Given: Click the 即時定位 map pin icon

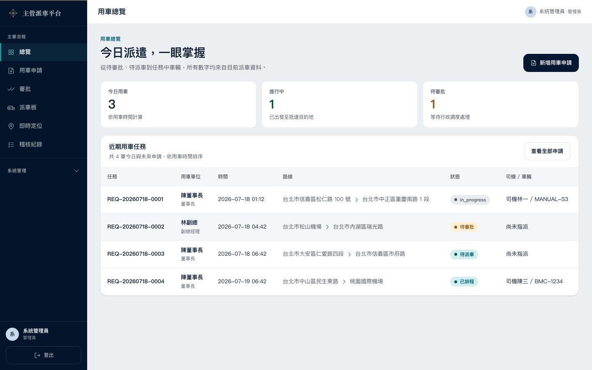Looking at the screenshot, I should [x=11, y=126].
